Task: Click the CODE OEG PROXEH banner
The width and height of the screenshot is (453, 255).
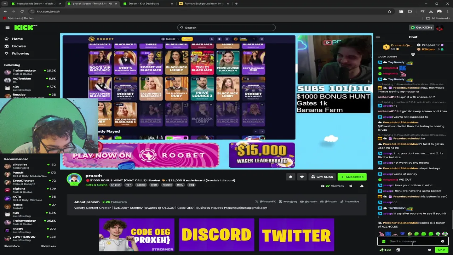Action: [x=137, y=235]
